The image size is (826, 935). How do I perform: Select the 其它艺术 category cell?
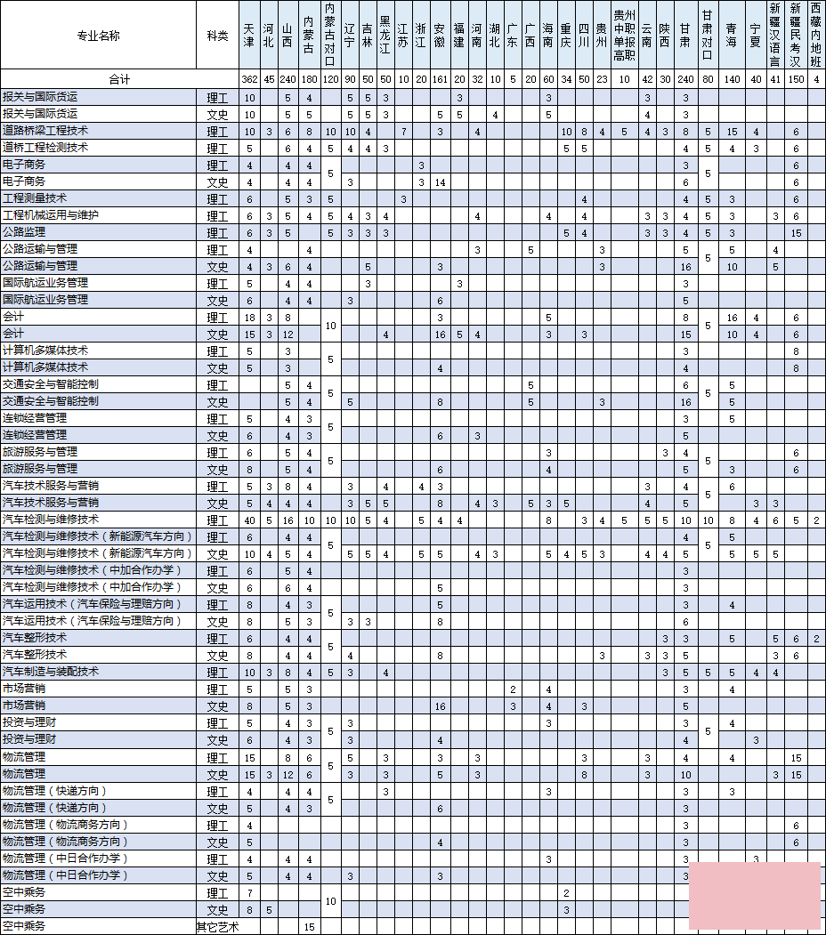pos(217,926)
